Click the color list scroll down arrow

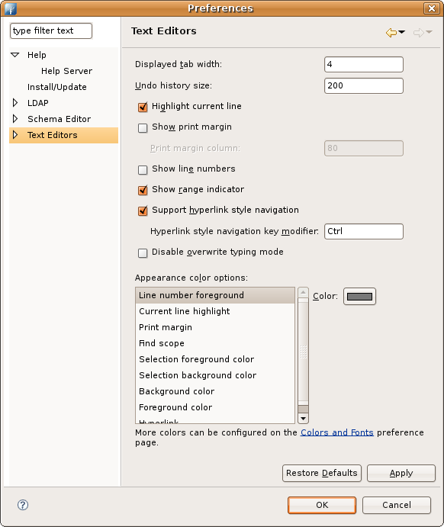303,419
